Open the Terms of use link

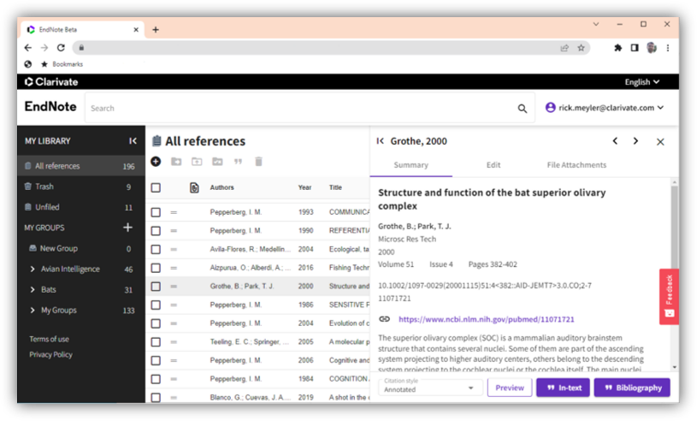(49, 339)
